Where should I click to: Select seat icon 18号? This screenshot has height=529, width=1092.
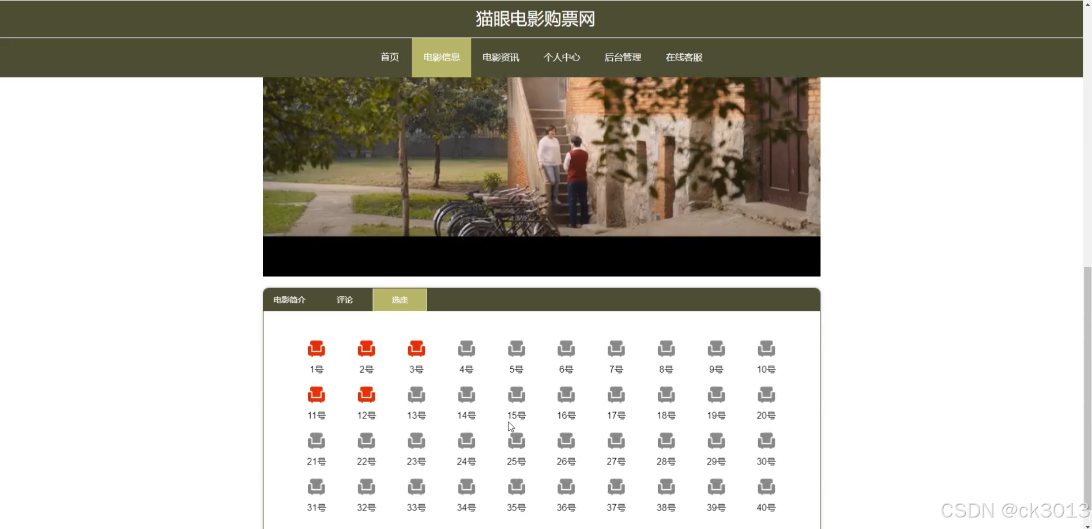(666, 395)
